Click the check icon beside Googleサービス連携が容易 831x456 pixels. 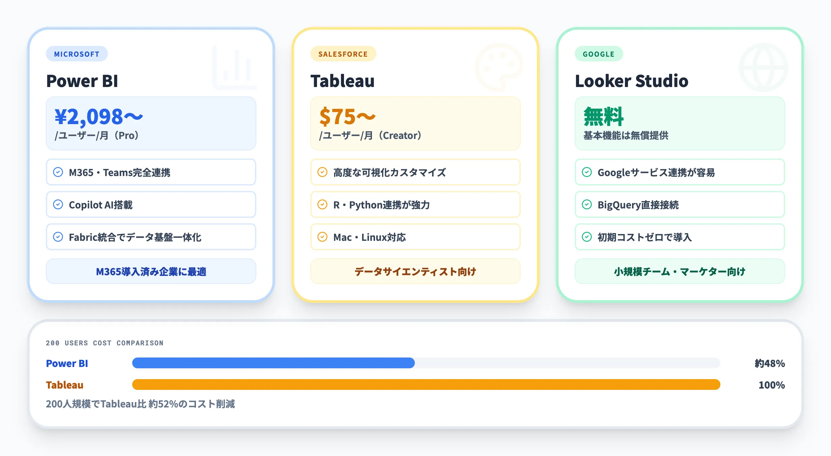tap(587, 172)
